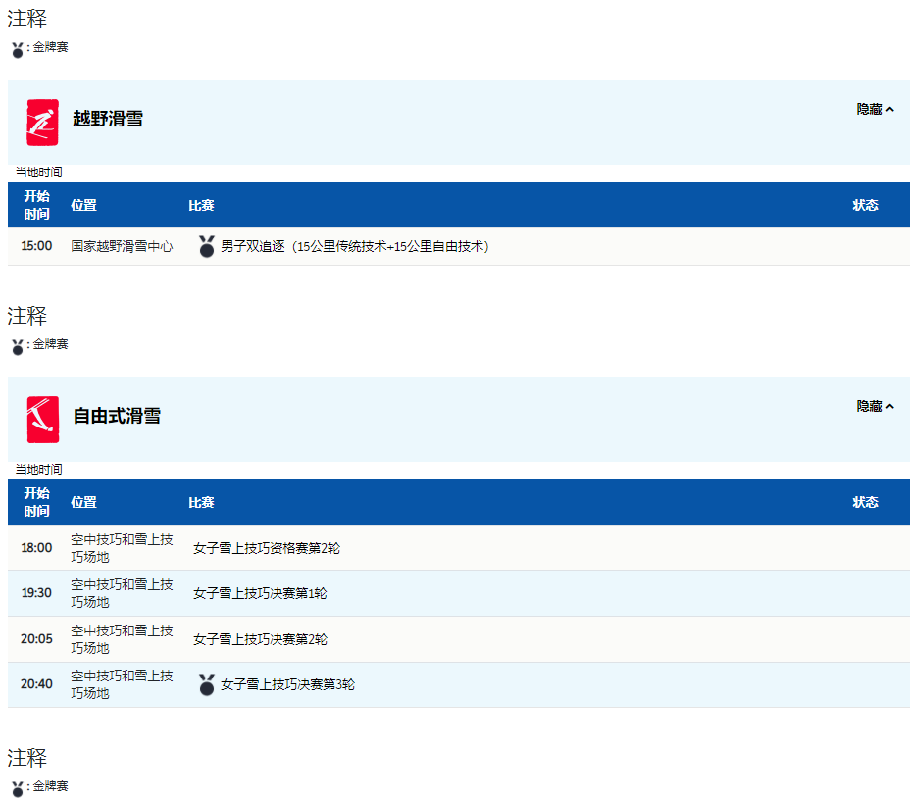Click the cross-country skiing pictogram icon
The height and width of the screenshot is (804, 910).
42,123
